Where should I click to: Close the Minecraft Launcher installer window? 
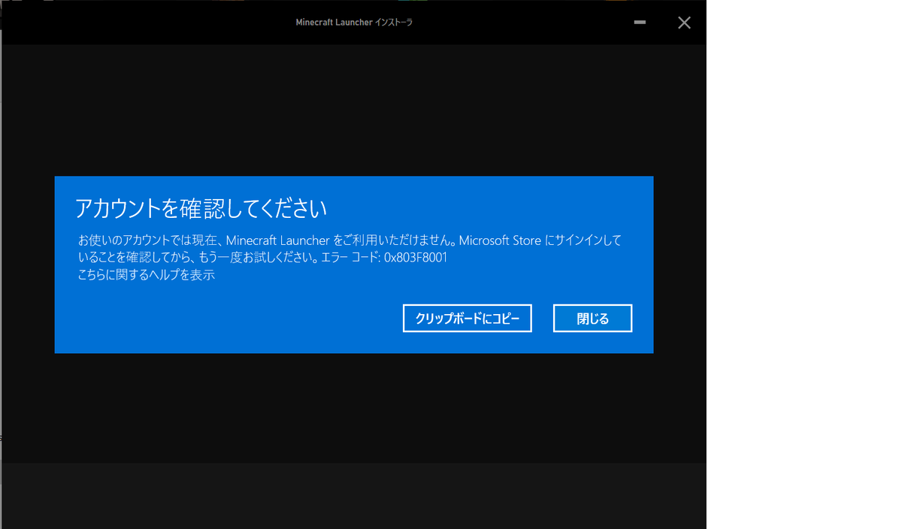[x=684, y=23]
